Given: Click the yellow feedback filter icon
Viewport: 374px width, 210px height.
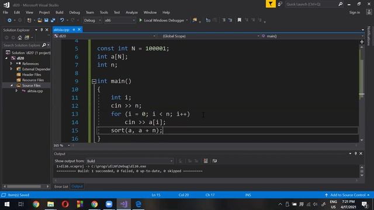Looking at the screenshot, I should pos(271,4).
